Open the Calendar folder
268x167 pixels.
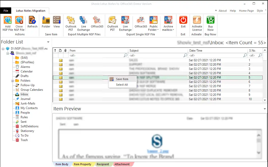tap(26, 71)
